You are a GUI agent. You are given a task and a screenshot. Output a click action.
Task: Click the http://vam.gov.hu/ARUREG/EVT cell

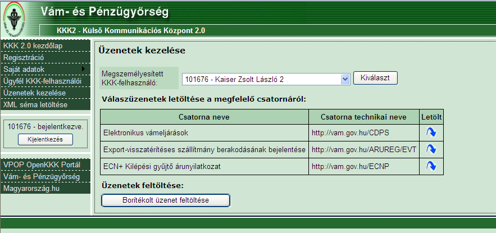(x=364, y=149)
